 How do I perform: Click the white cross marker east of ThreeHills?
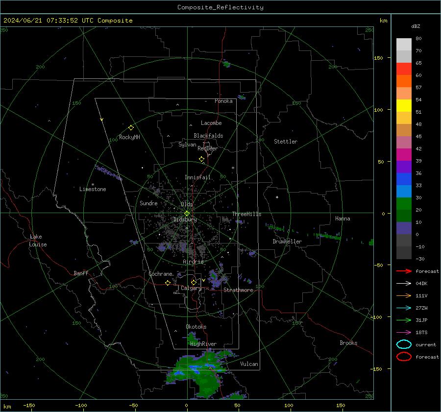[x=277, y=197]
